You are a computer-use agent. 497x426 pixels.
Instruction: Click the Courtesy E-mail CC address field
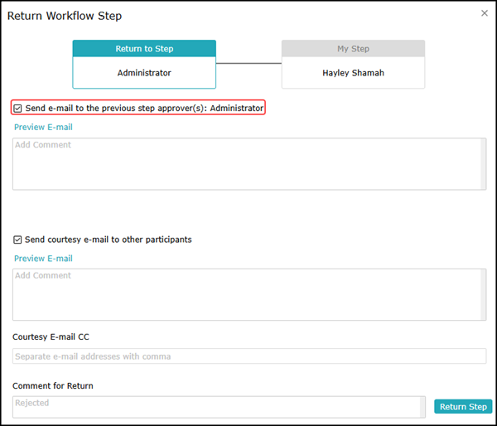[x=249, y=356]
